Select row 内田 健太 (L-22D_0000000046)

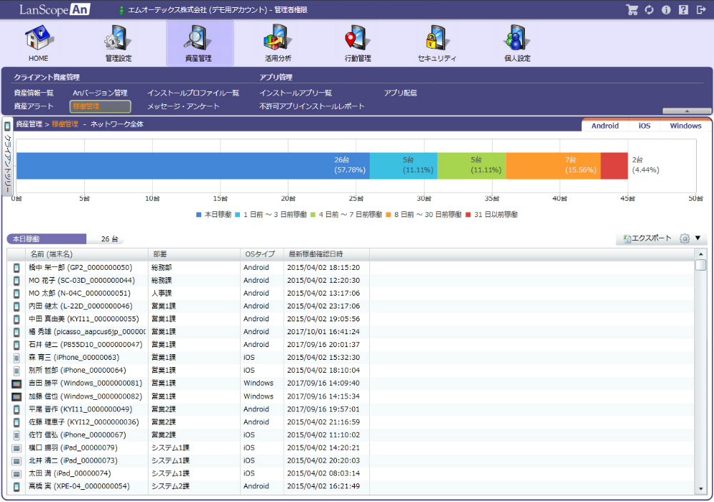click(x=351, y=306)
